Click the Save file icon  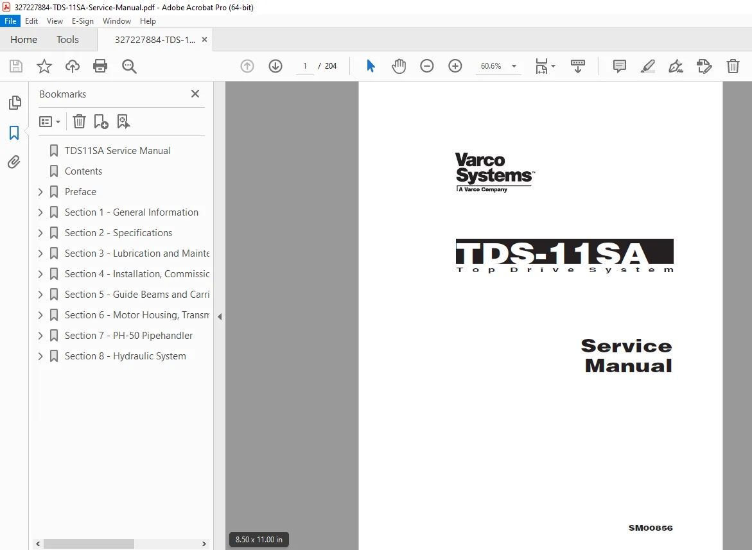pos(16,66)
